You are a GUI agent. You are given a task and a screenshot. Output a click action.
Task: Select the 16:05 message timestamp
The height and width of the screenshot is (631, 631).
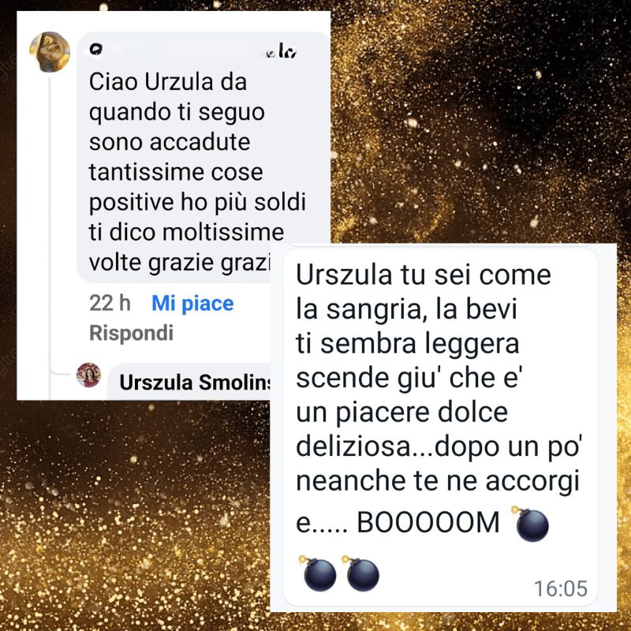pos(561,588)
